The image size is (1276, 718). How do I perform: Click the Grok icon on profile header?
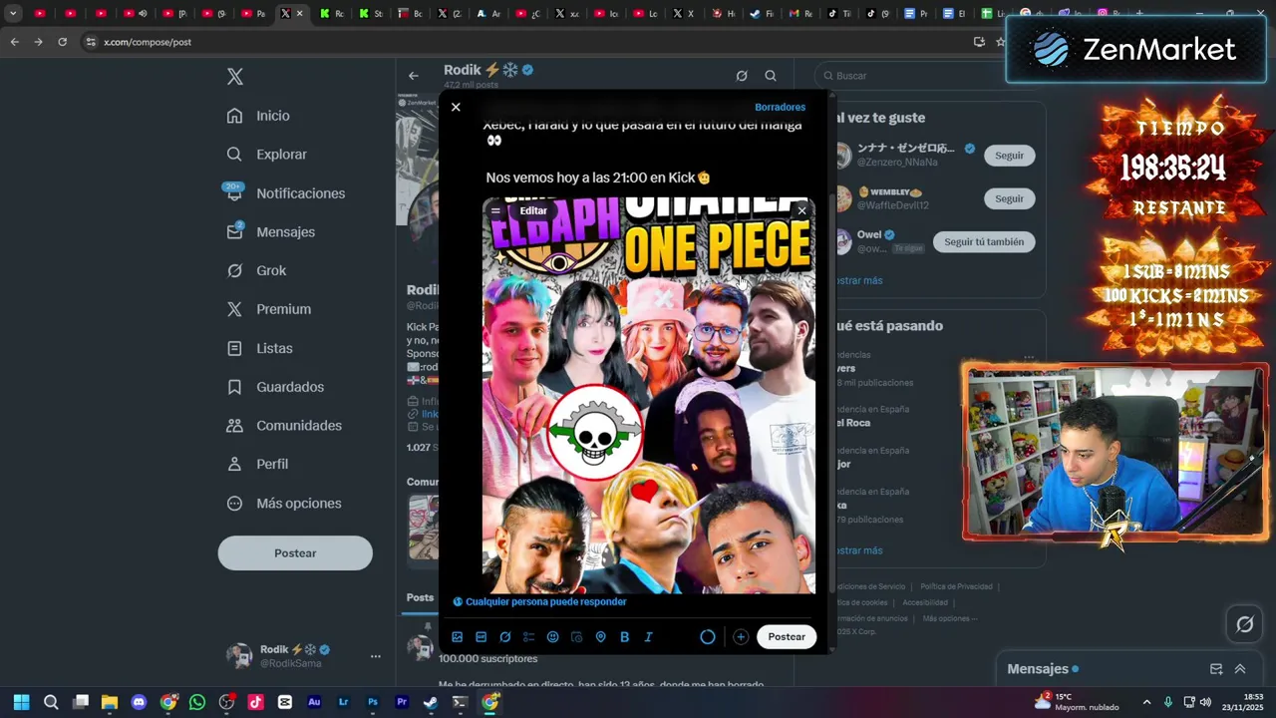point(742,76)
